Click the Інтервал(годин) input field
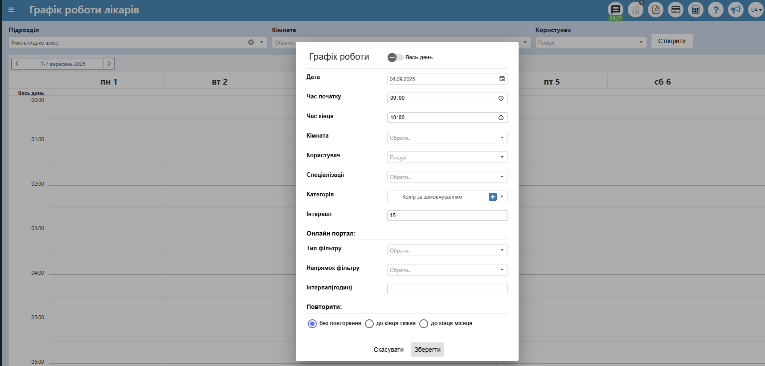The height and width of the screenshot is (366, 765). point(447,289)
